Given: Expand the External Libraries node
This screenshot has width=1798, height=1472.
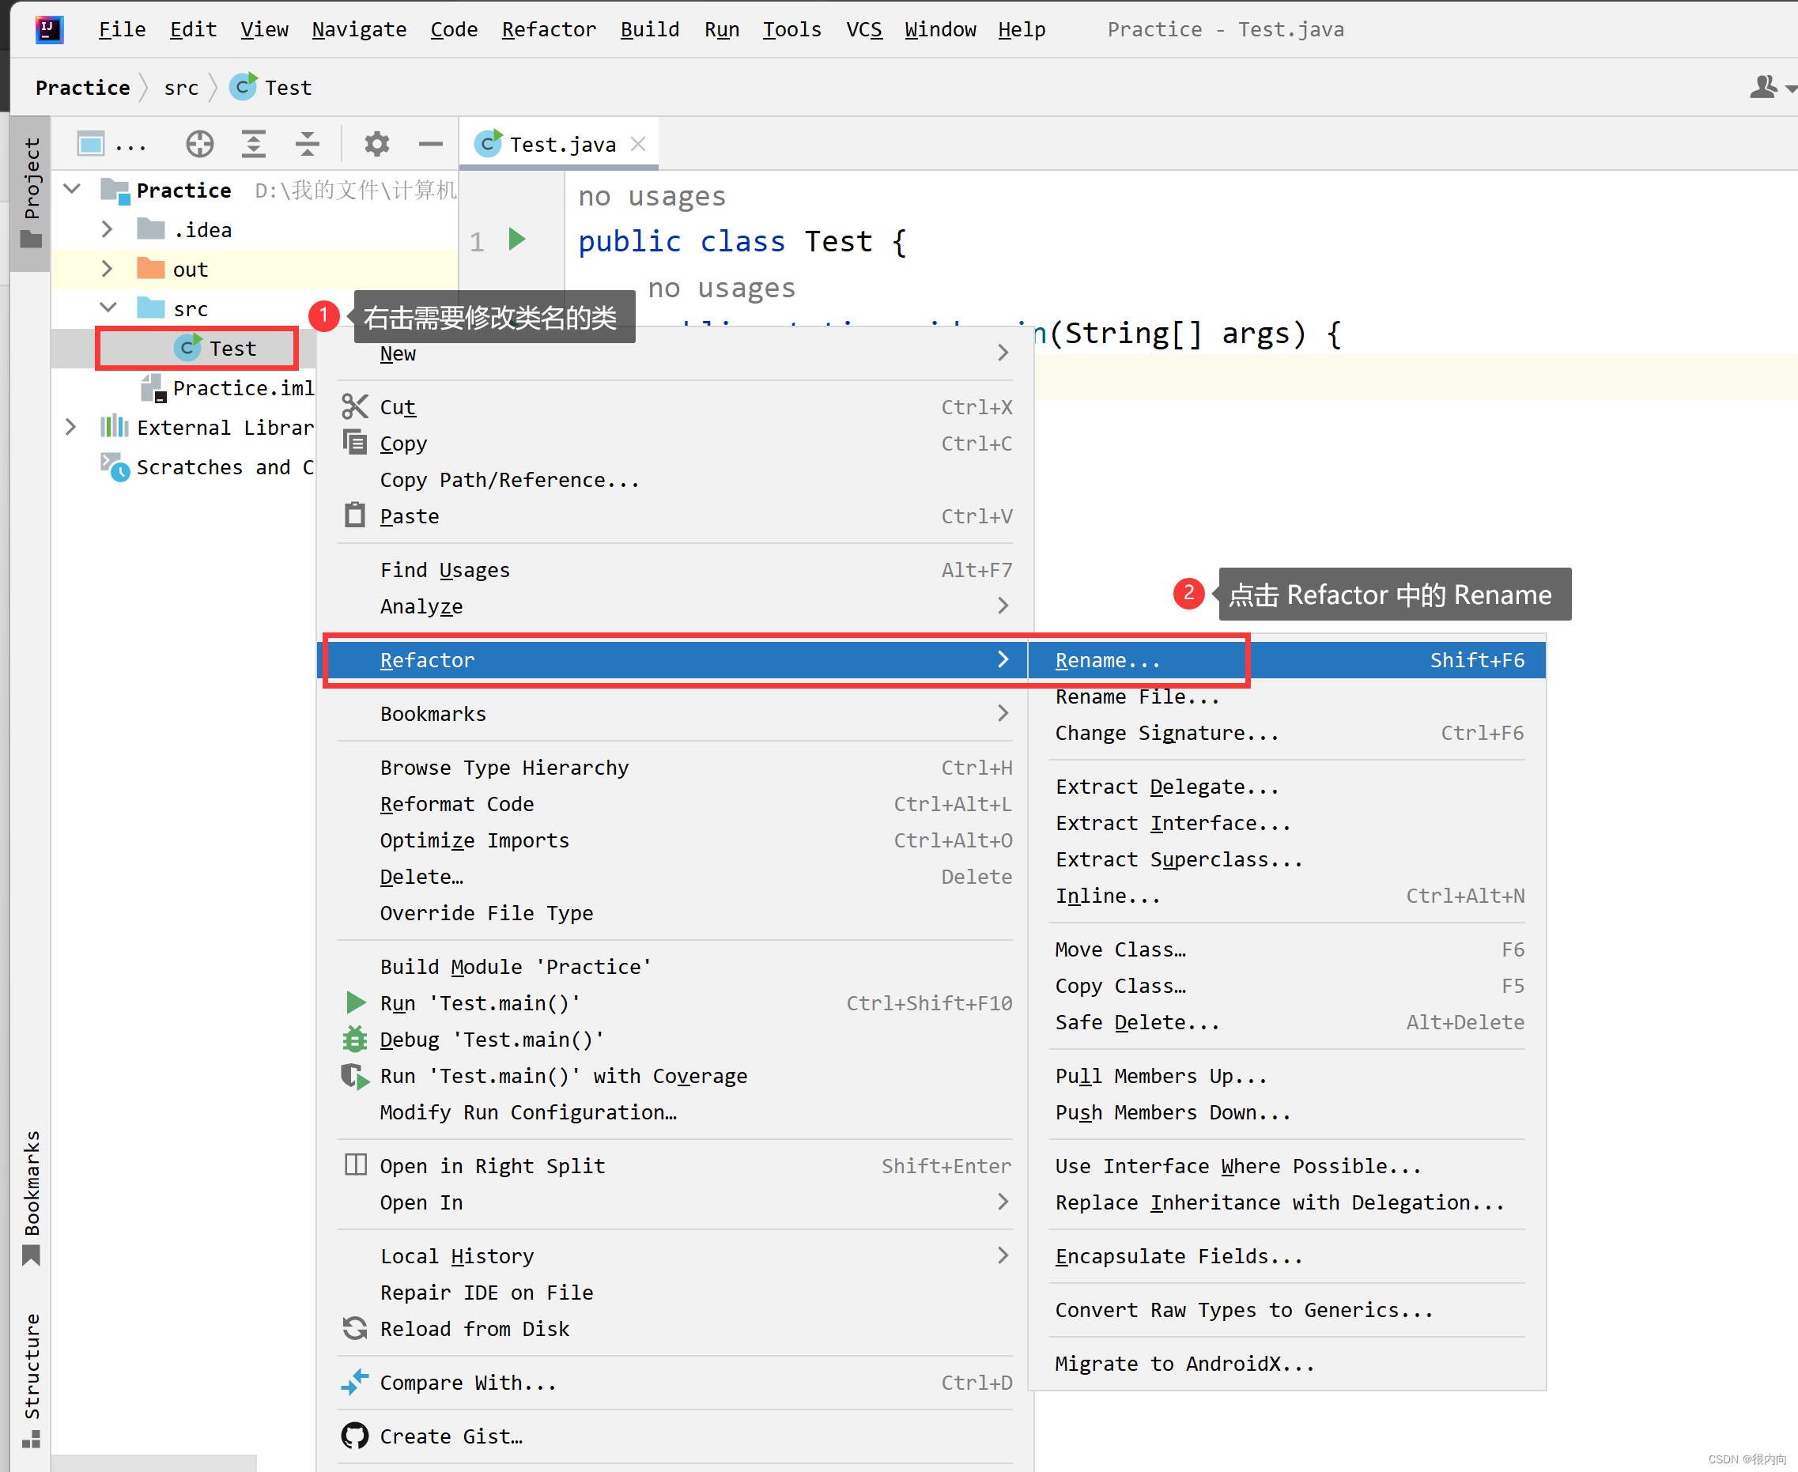Looking at the screenshot, I should tap(71, 427).
